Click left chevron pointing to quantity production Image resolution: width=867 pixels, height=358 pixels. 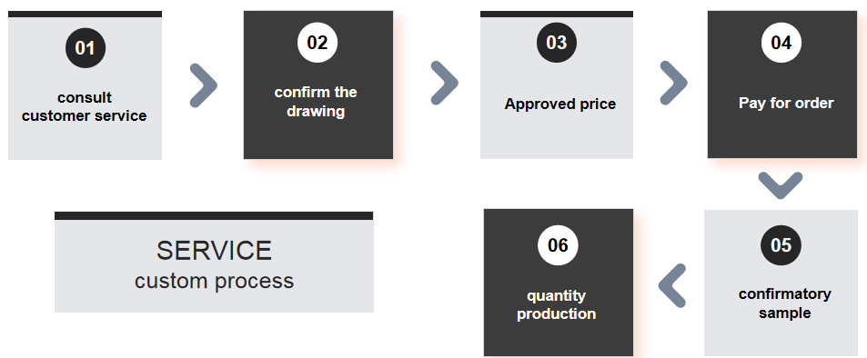[x=672, y=285]
